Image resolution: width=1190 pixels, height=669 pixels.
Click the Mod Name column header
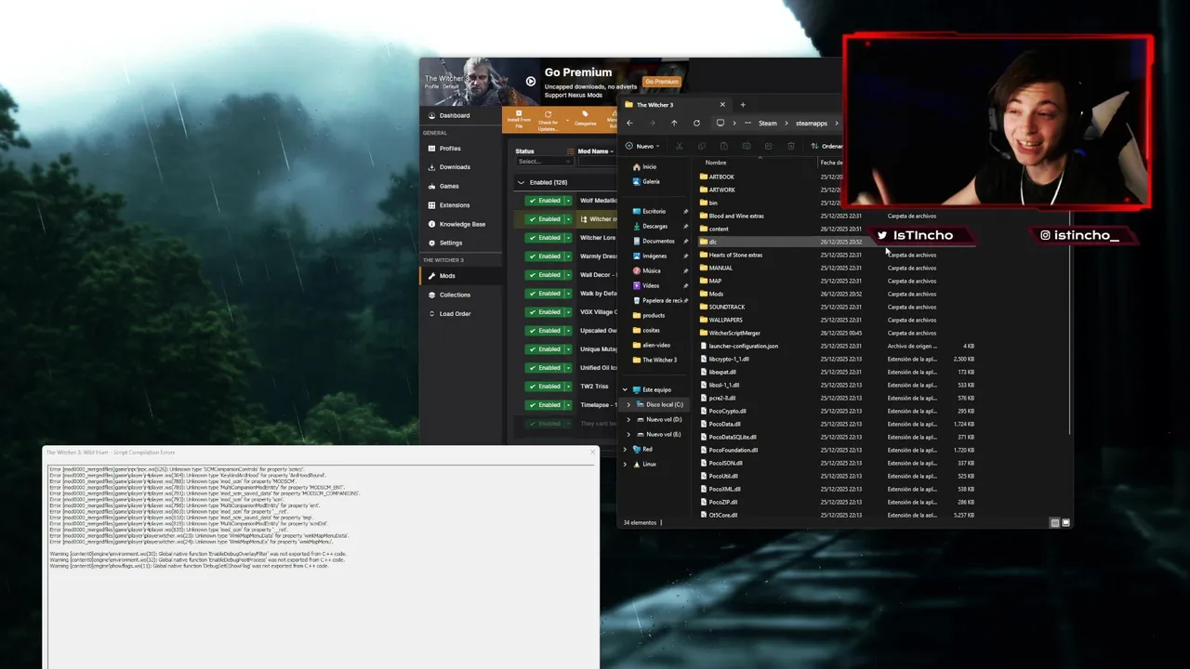click(595, 151)
